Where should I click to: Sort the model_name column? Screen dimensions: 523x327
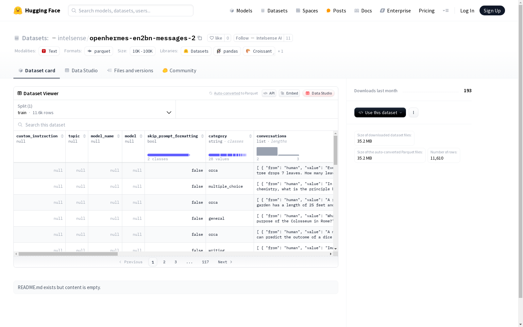tap(118, 136)
